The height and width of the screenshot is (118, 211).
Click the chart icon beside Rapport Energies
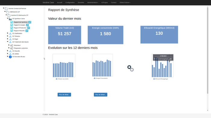click(11, 25)
